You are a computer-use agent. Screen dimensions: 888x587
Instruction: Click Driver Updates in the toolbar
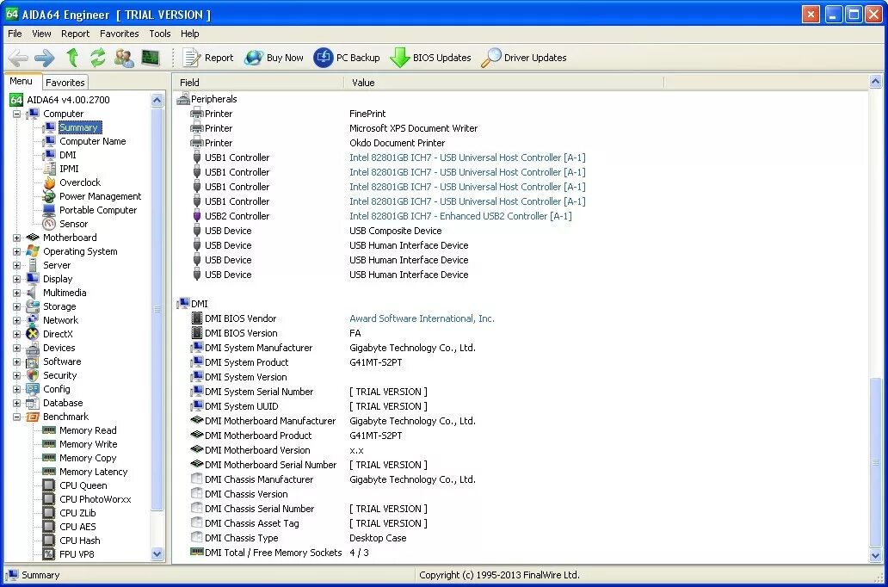click(523, 57)
